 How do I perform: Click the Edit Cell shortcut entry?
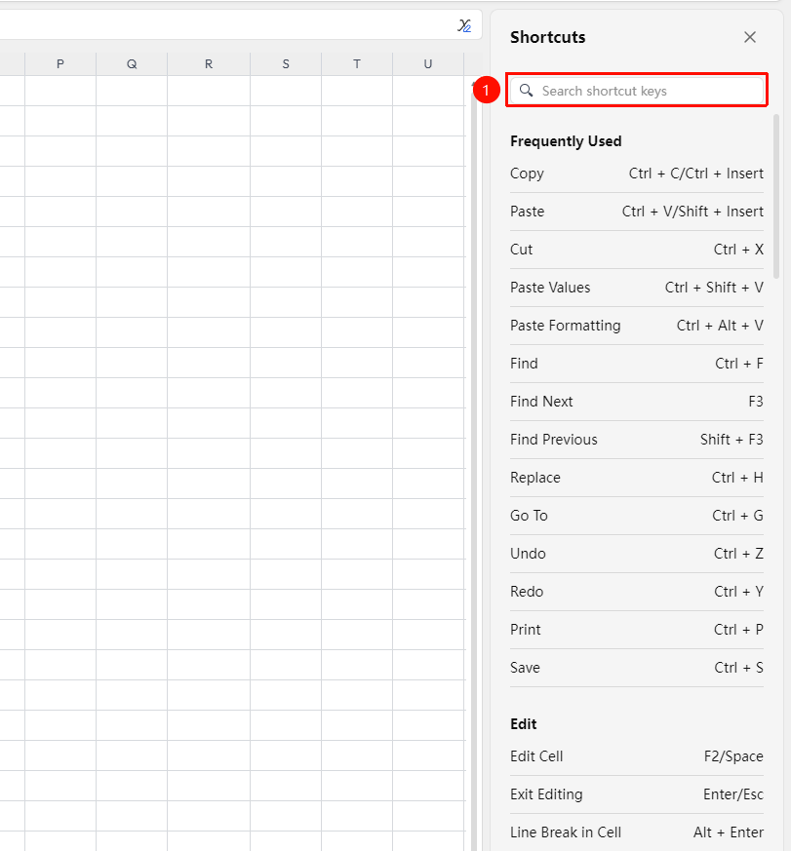click(x=637, y=756)
